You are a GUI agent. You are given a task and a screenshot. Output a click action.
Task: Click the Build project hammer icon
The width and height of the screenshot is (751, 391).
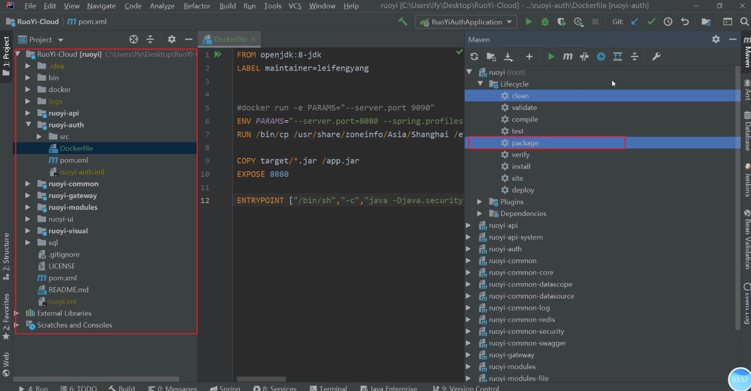pos(403,21)
